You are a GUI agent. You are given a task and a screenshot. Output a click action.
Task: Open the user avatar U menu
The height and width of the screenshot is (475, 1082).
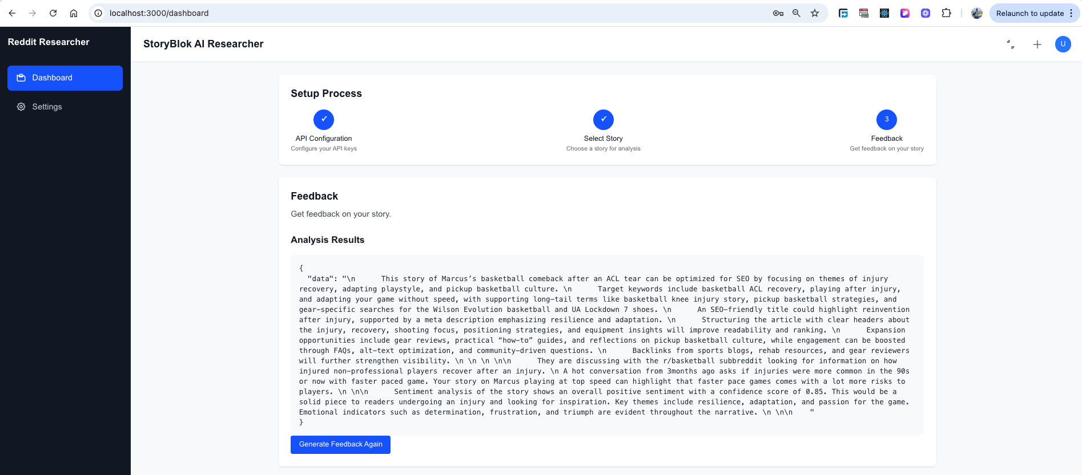pyautogui.click(x=1063, y=44)
